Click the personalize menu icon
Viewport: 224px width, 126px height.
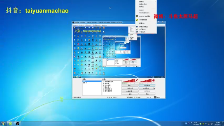[x=137, y=32]
